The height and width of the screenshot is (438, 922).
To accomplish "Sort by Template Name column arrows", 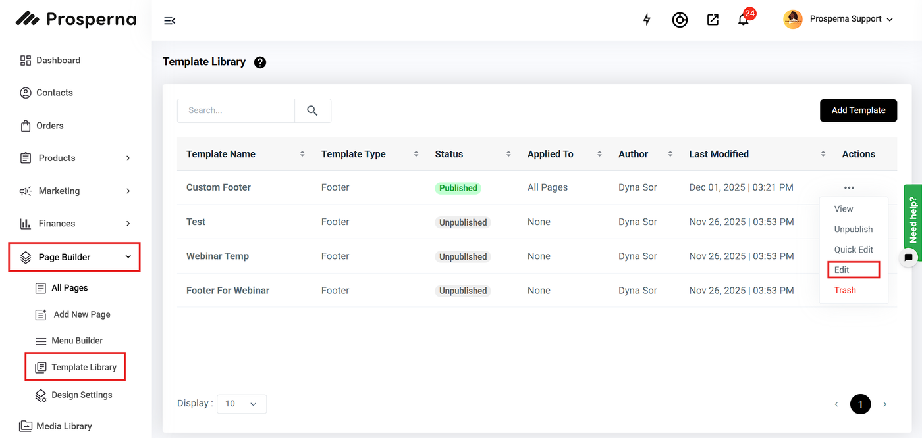I will (x=302, y=154).
